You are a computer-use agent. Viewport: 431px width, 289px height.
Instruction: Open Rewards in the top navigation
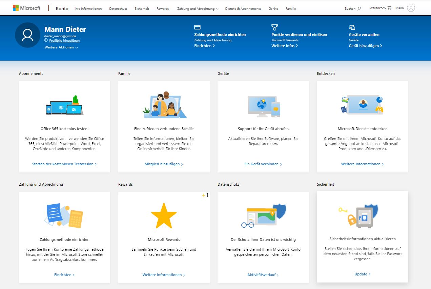pos(163,8)
